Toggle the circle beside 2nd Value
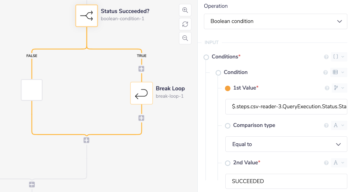This screenshot has width=354, height=192. 228,163
